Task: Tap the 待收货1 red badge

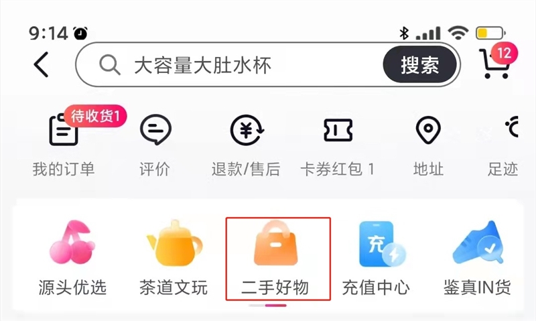Action: [x=95, y=116]
